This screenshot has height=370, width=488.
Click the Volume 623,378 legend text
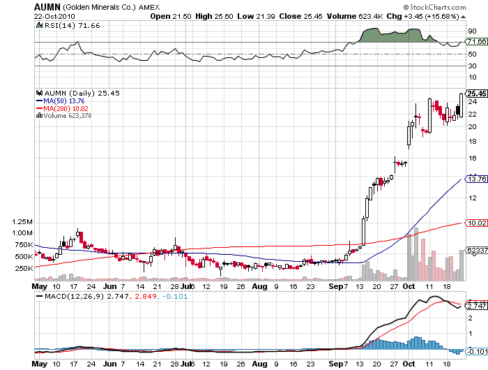click(x=68, y=116)
